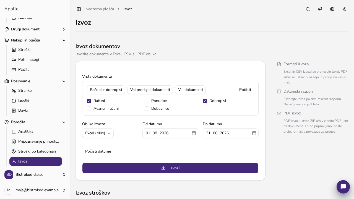This screenshot has width=354, height=199.
Task: Open the Bistrokod d.o.o. company switcher
Action: click(35, 175)
